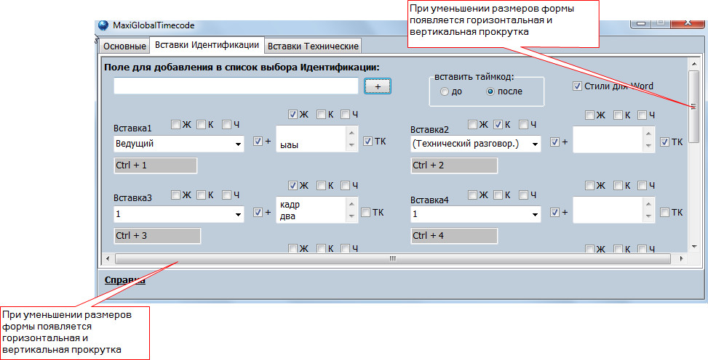
Task: Toggle the + checkbox next to Ведущий
Action: [x=258, y=142]
